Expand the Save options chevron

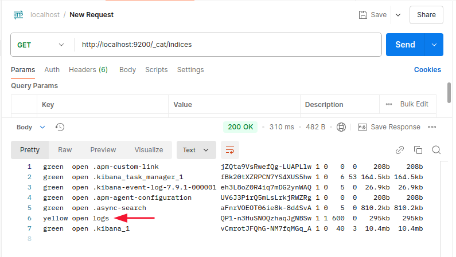point(398,15)
